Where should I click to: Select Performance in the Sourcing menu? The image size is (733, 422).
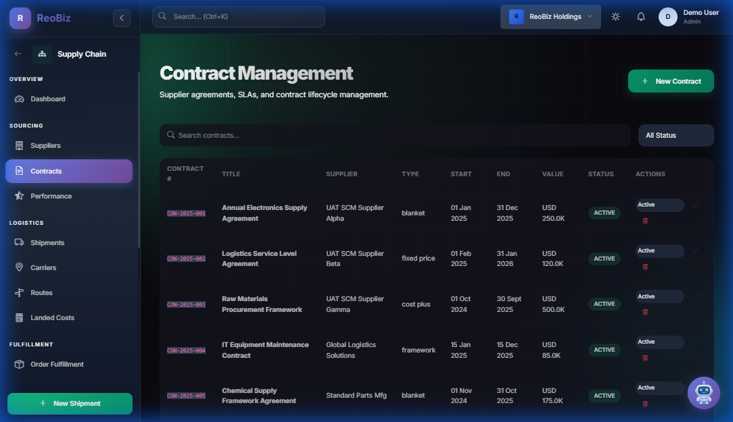pyautogui.click(x=51, y=196)
